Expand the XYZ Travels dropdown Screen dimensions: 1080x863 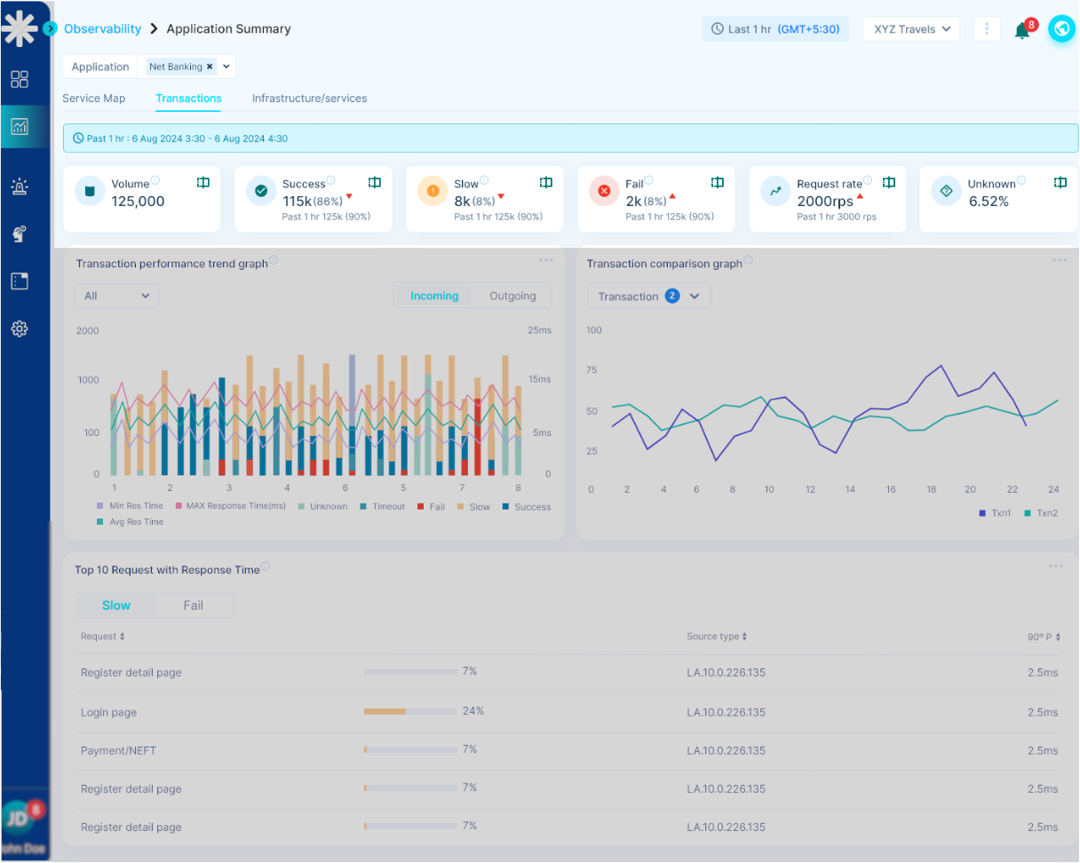pos(910,28)
